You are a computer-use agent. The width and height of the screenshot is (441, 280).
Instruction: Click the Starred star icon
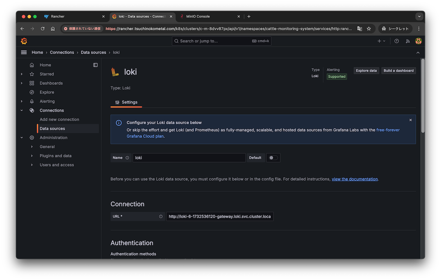(x=32, y=74)
